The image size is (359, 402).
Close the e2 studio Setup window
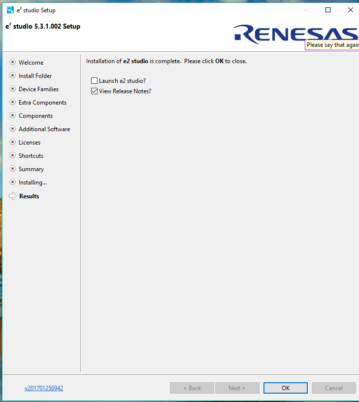(351, 10)
